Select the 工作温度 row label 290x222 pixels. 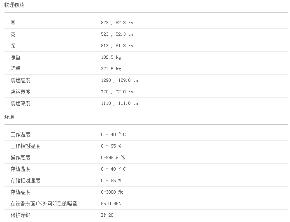tap(21, 135)
